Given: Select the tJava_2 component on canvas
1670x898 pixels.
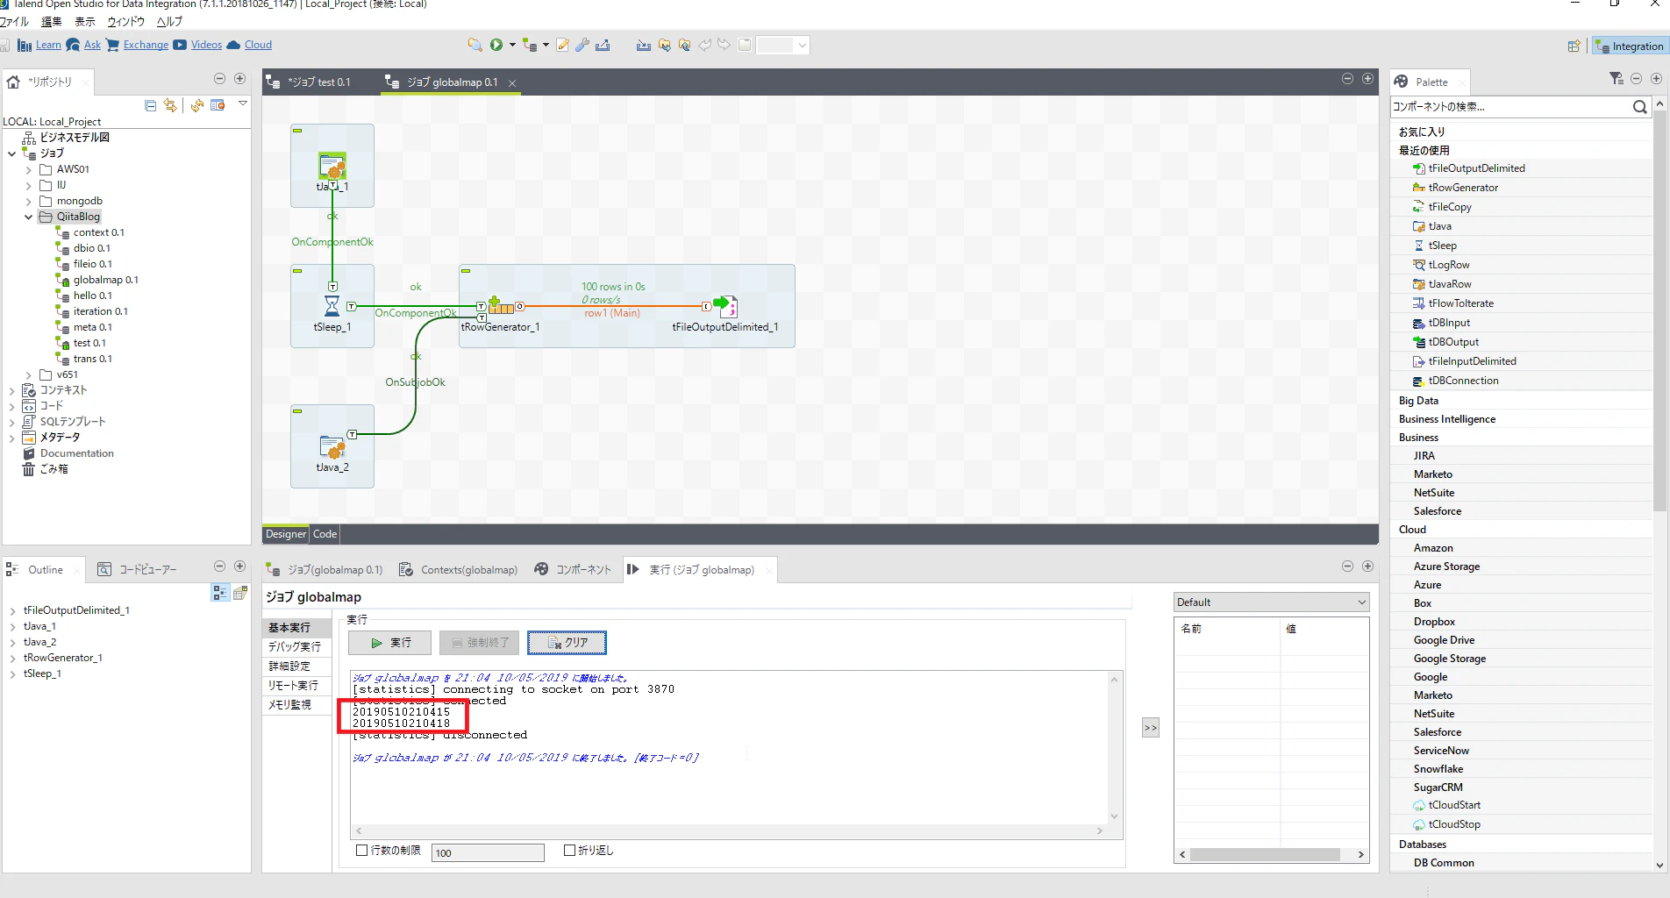Looking at the screenshot, I should click(x=332, y=447).
